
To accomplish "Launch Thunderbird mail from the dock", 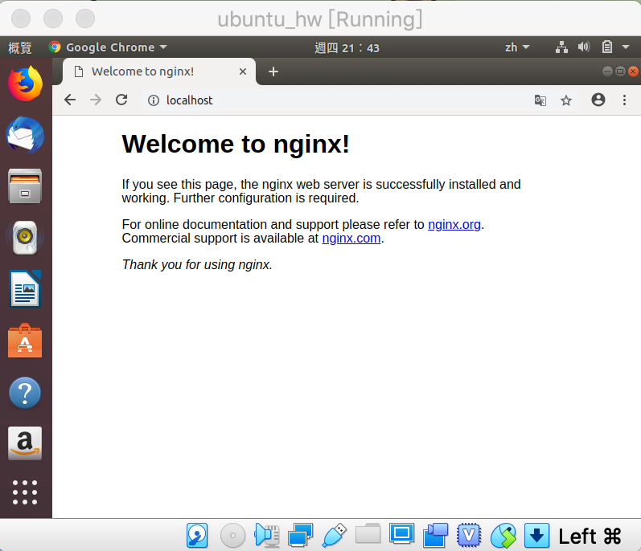I will pos(25,135).
